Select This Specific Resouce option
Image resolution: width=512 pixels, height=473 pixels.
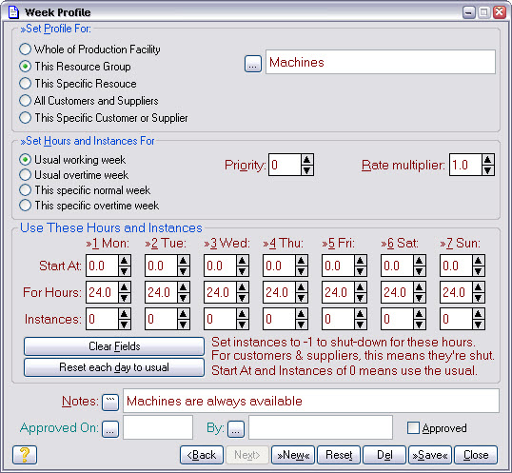point(78,84)
